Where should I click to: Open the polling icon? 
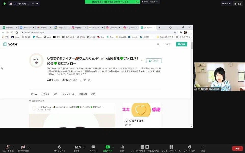(122, 147)
